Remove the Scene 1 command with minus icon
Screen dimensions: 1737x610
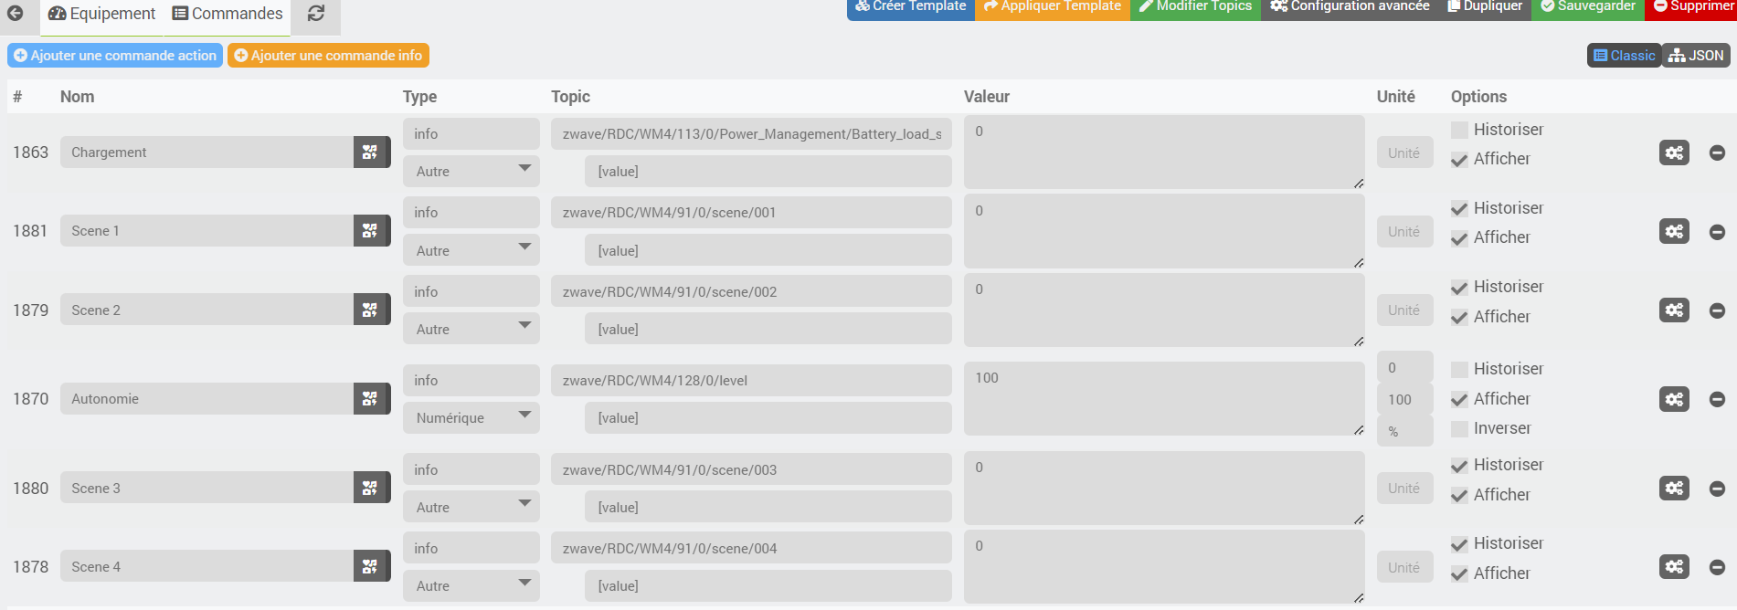[x=1717, y=232]
